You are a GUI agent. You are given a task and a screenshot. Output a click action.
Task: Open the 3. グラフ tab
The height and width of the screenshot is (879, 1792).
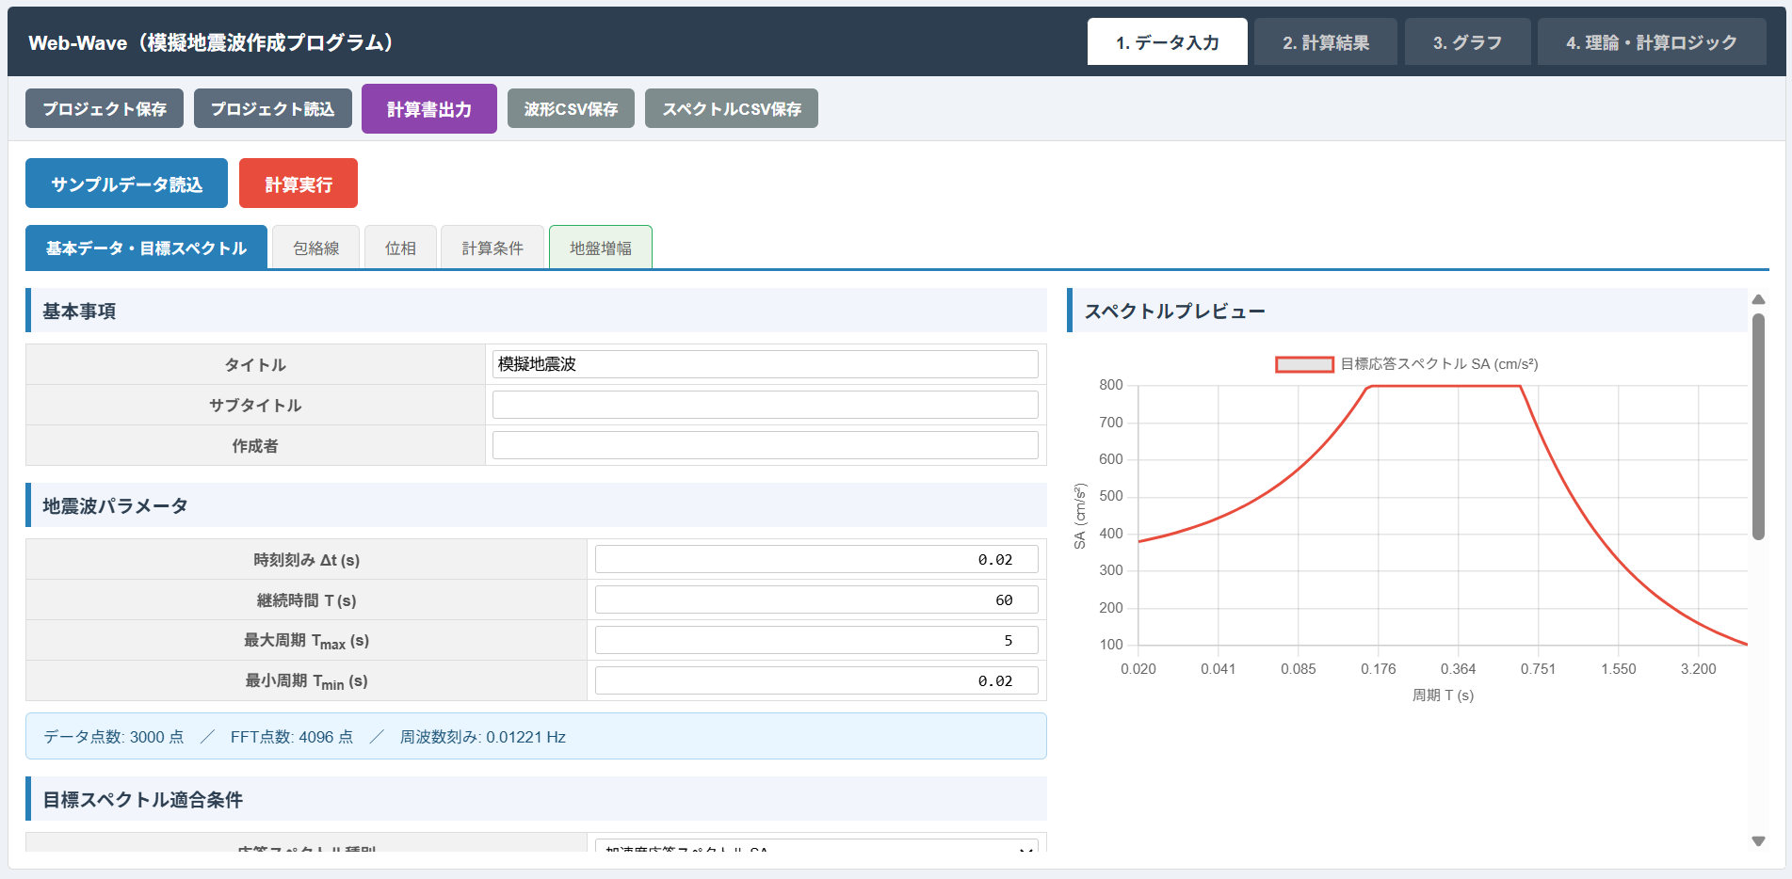(1466, 42)
